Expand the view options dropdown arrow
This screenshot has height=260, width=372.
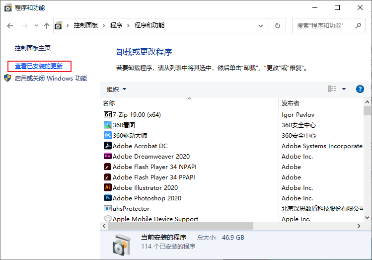coord(344,89)
